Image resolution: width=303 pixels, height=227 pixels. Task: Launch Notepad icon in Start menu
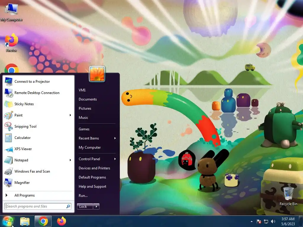coord(9,160)
